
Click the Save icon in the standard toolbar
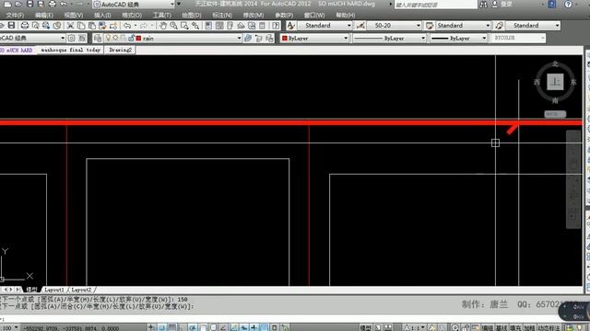click(x=12, y=26)
